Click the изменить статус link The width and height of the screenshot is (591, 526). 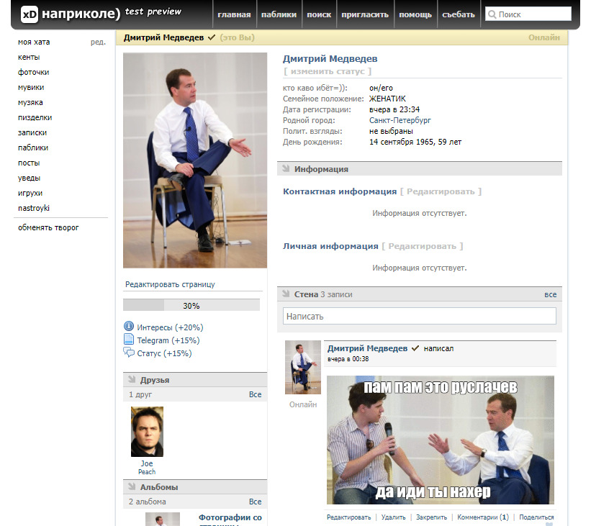point(328,71)
